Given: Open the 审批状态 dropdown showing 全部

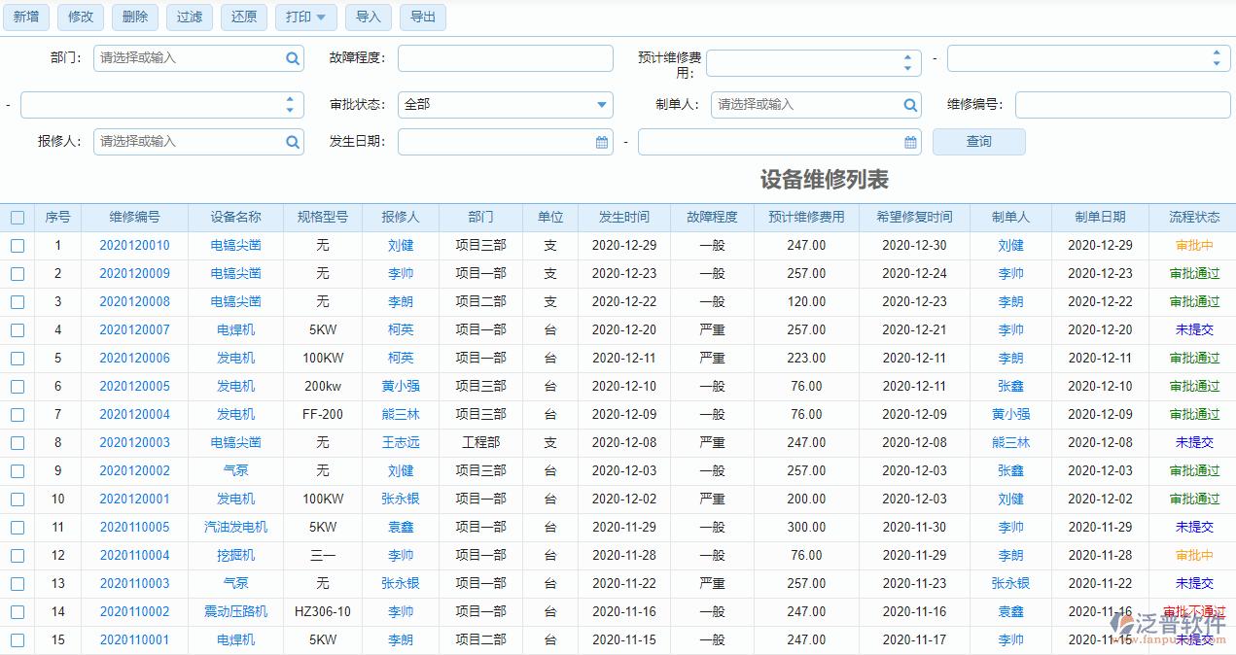Looking at the screenshot, I should (x=505, y=105).
